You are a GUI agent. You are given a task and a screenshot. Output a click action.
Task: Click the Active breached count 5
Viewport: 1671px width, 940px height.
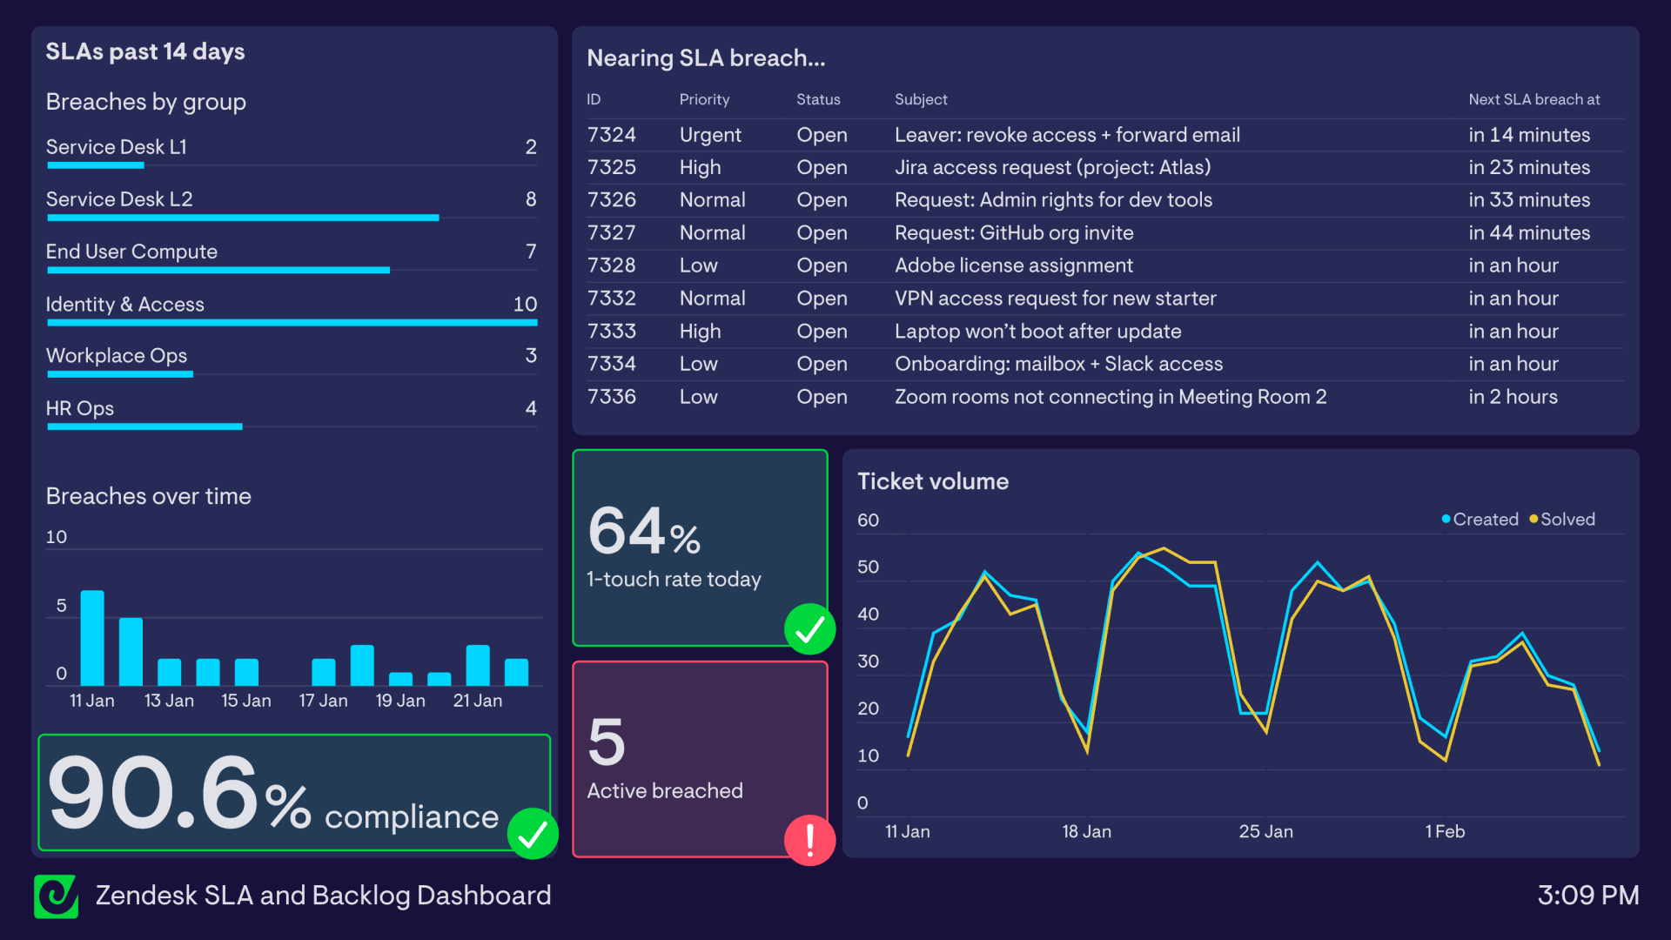(607, 742)
